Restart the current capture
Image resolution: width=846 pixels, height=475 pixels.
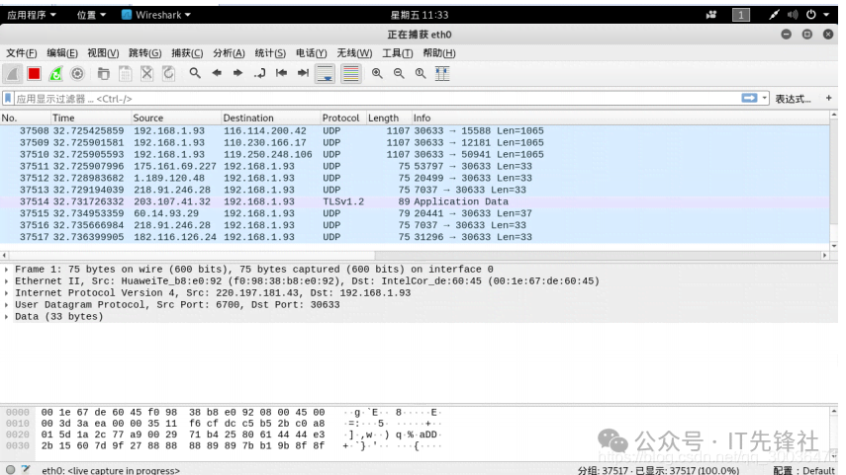[x=55, y=73]
